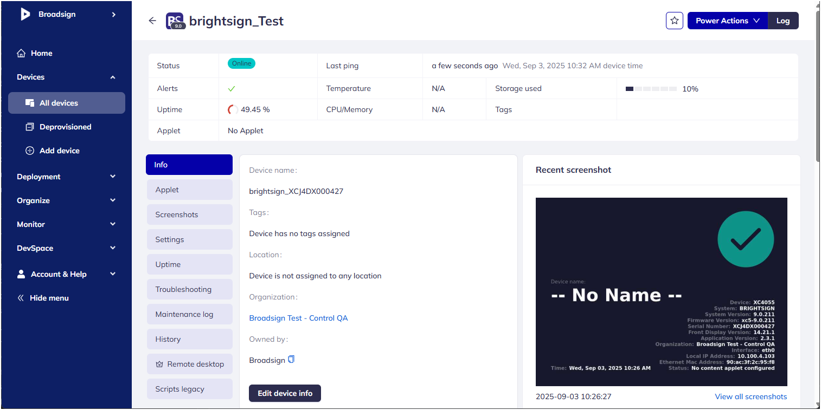Viewport: 821px width, 410px height.
Task: Go back using the left arrow
Action: [x=152, y=21]
